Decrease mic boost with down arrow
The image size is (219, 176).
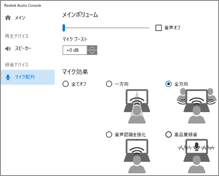pos(92,53)
